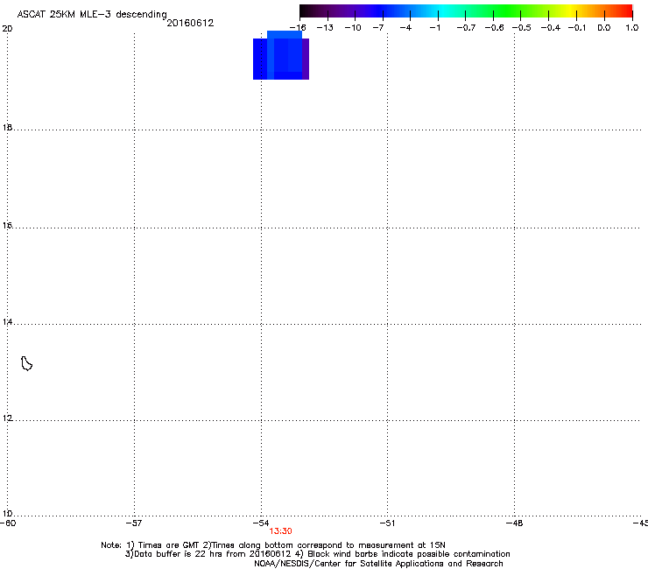The height and width of the screenshot is (569, 648).
Task: Click the -0.4 color bar tick label
Action: (x=551, y=28)
